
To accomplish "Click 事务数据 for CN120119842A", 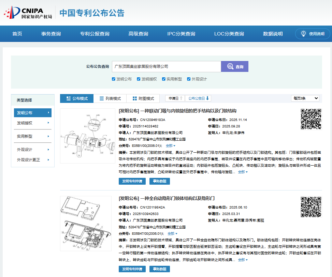I will coord(160,269).
